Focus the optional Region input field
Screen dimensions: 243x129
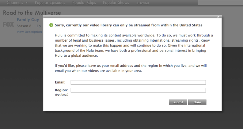click(x=138, y=90)
